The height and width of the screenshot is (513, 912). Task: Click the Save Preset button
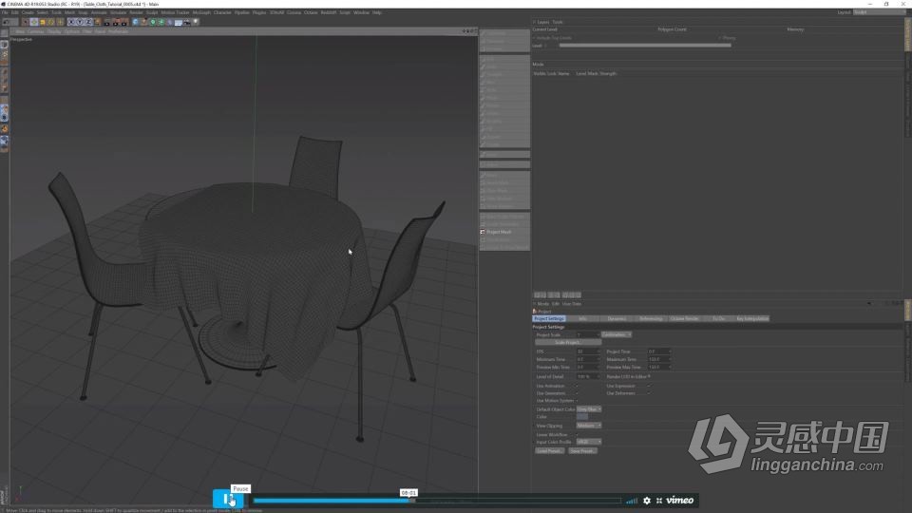pos(582,450)
